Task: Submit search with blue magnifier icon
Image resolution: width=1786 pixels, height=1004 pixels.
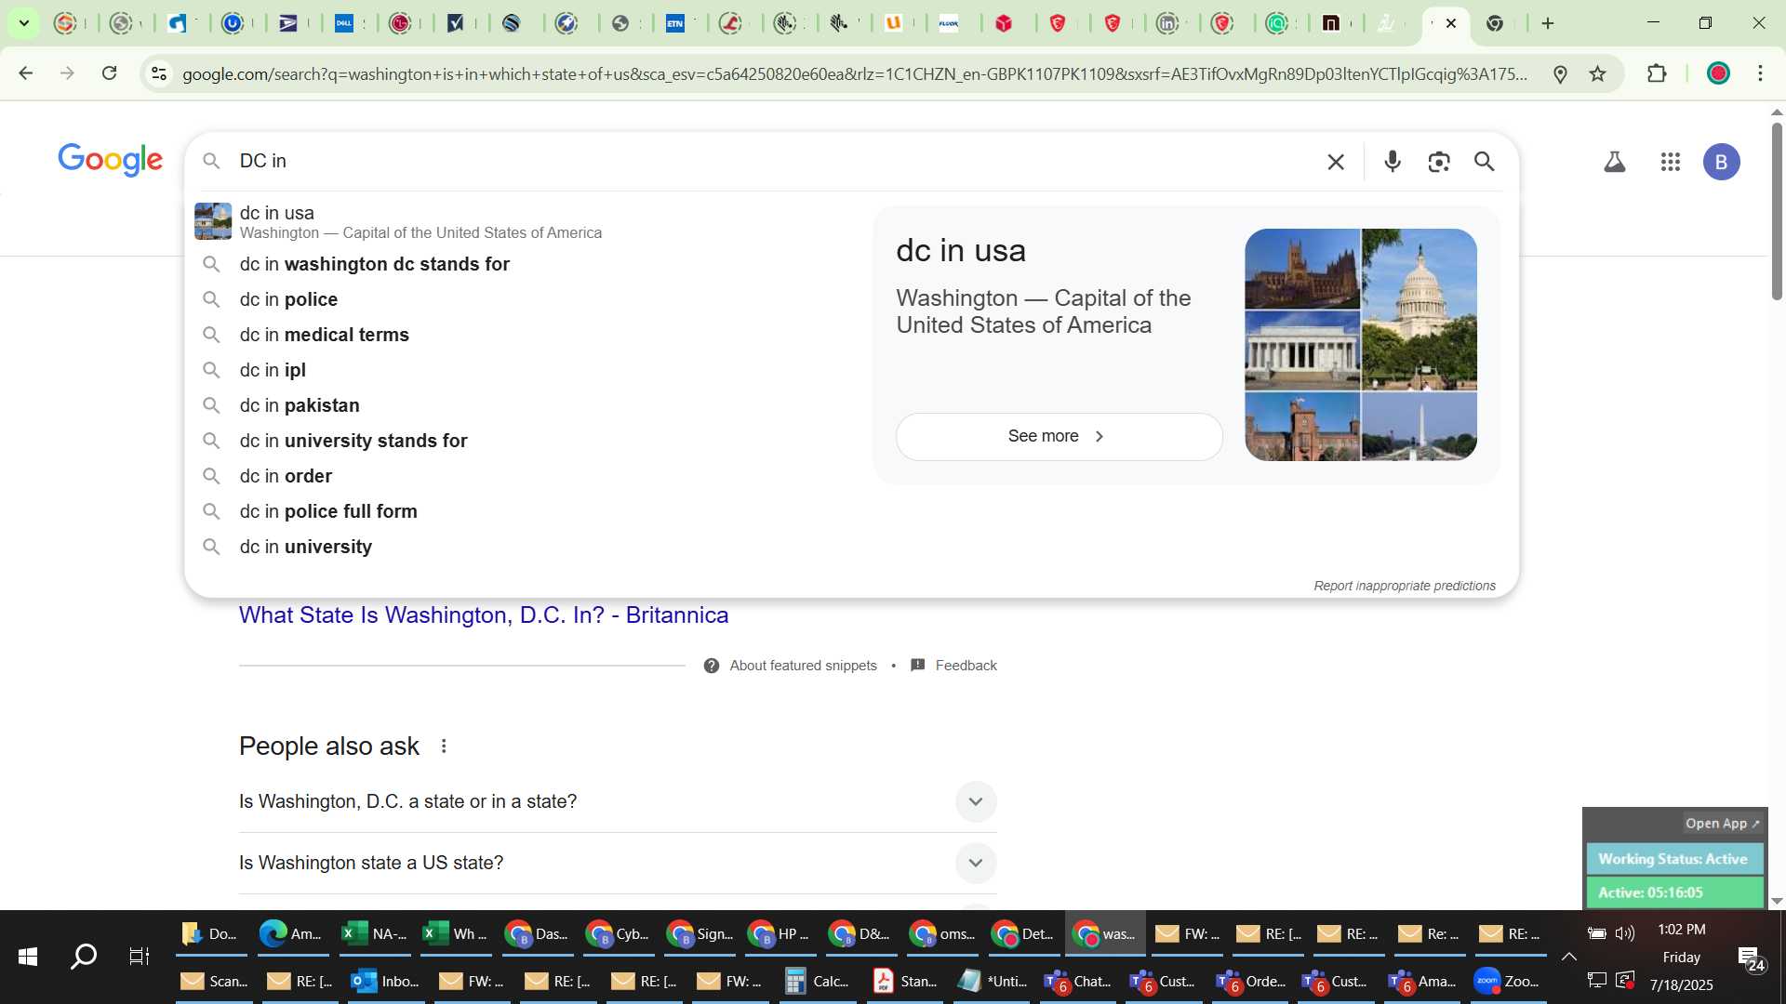Action: click(1485, 162)
